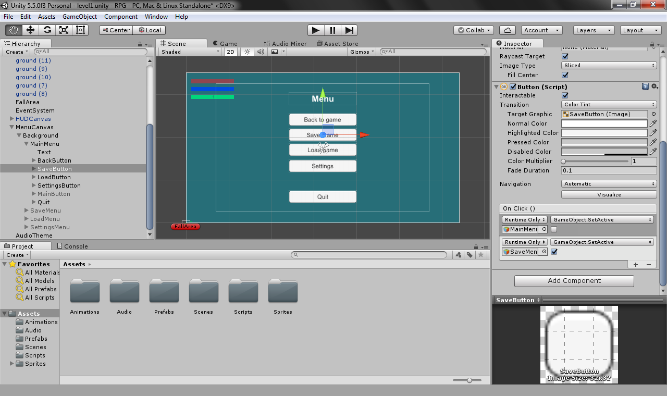Image resolution: width=667 pixels, height=396 pixels.
Task: Save project search to favorites
Action: pyautogui.click(x=481, y=255)
